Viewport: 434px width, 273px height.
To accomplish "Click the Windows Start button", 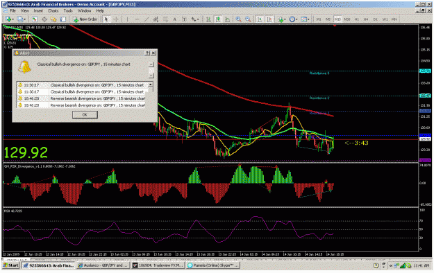I will pos(10,265).
